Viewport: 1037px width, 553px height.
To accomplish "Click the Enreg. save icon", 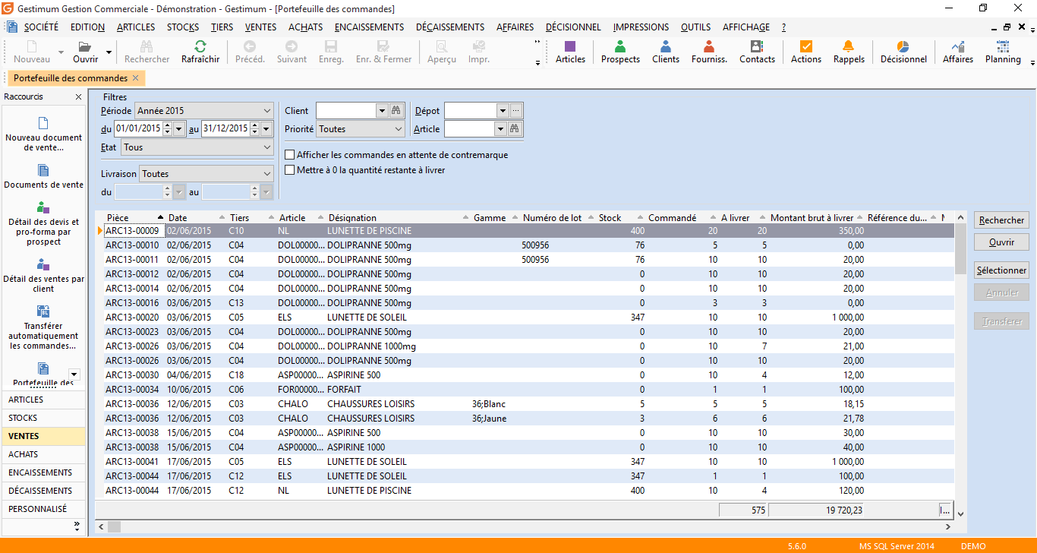I will pyautogui.click(x=331, y=46).
